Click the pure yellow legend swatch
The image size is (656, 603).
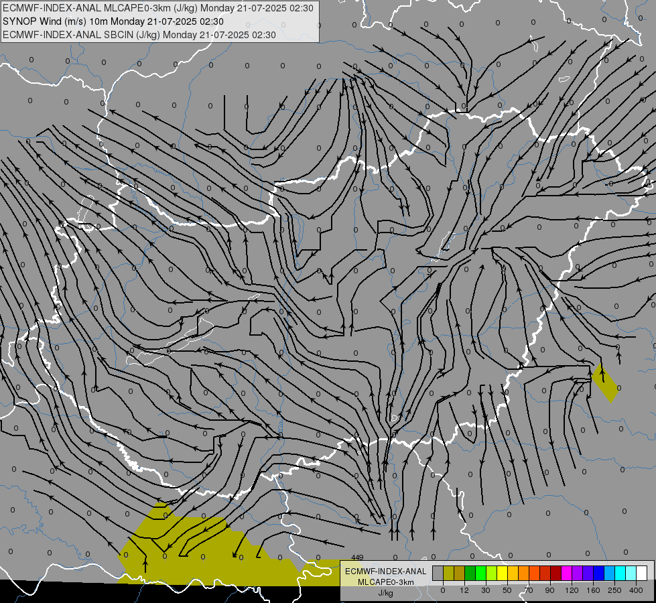(502, 573)
